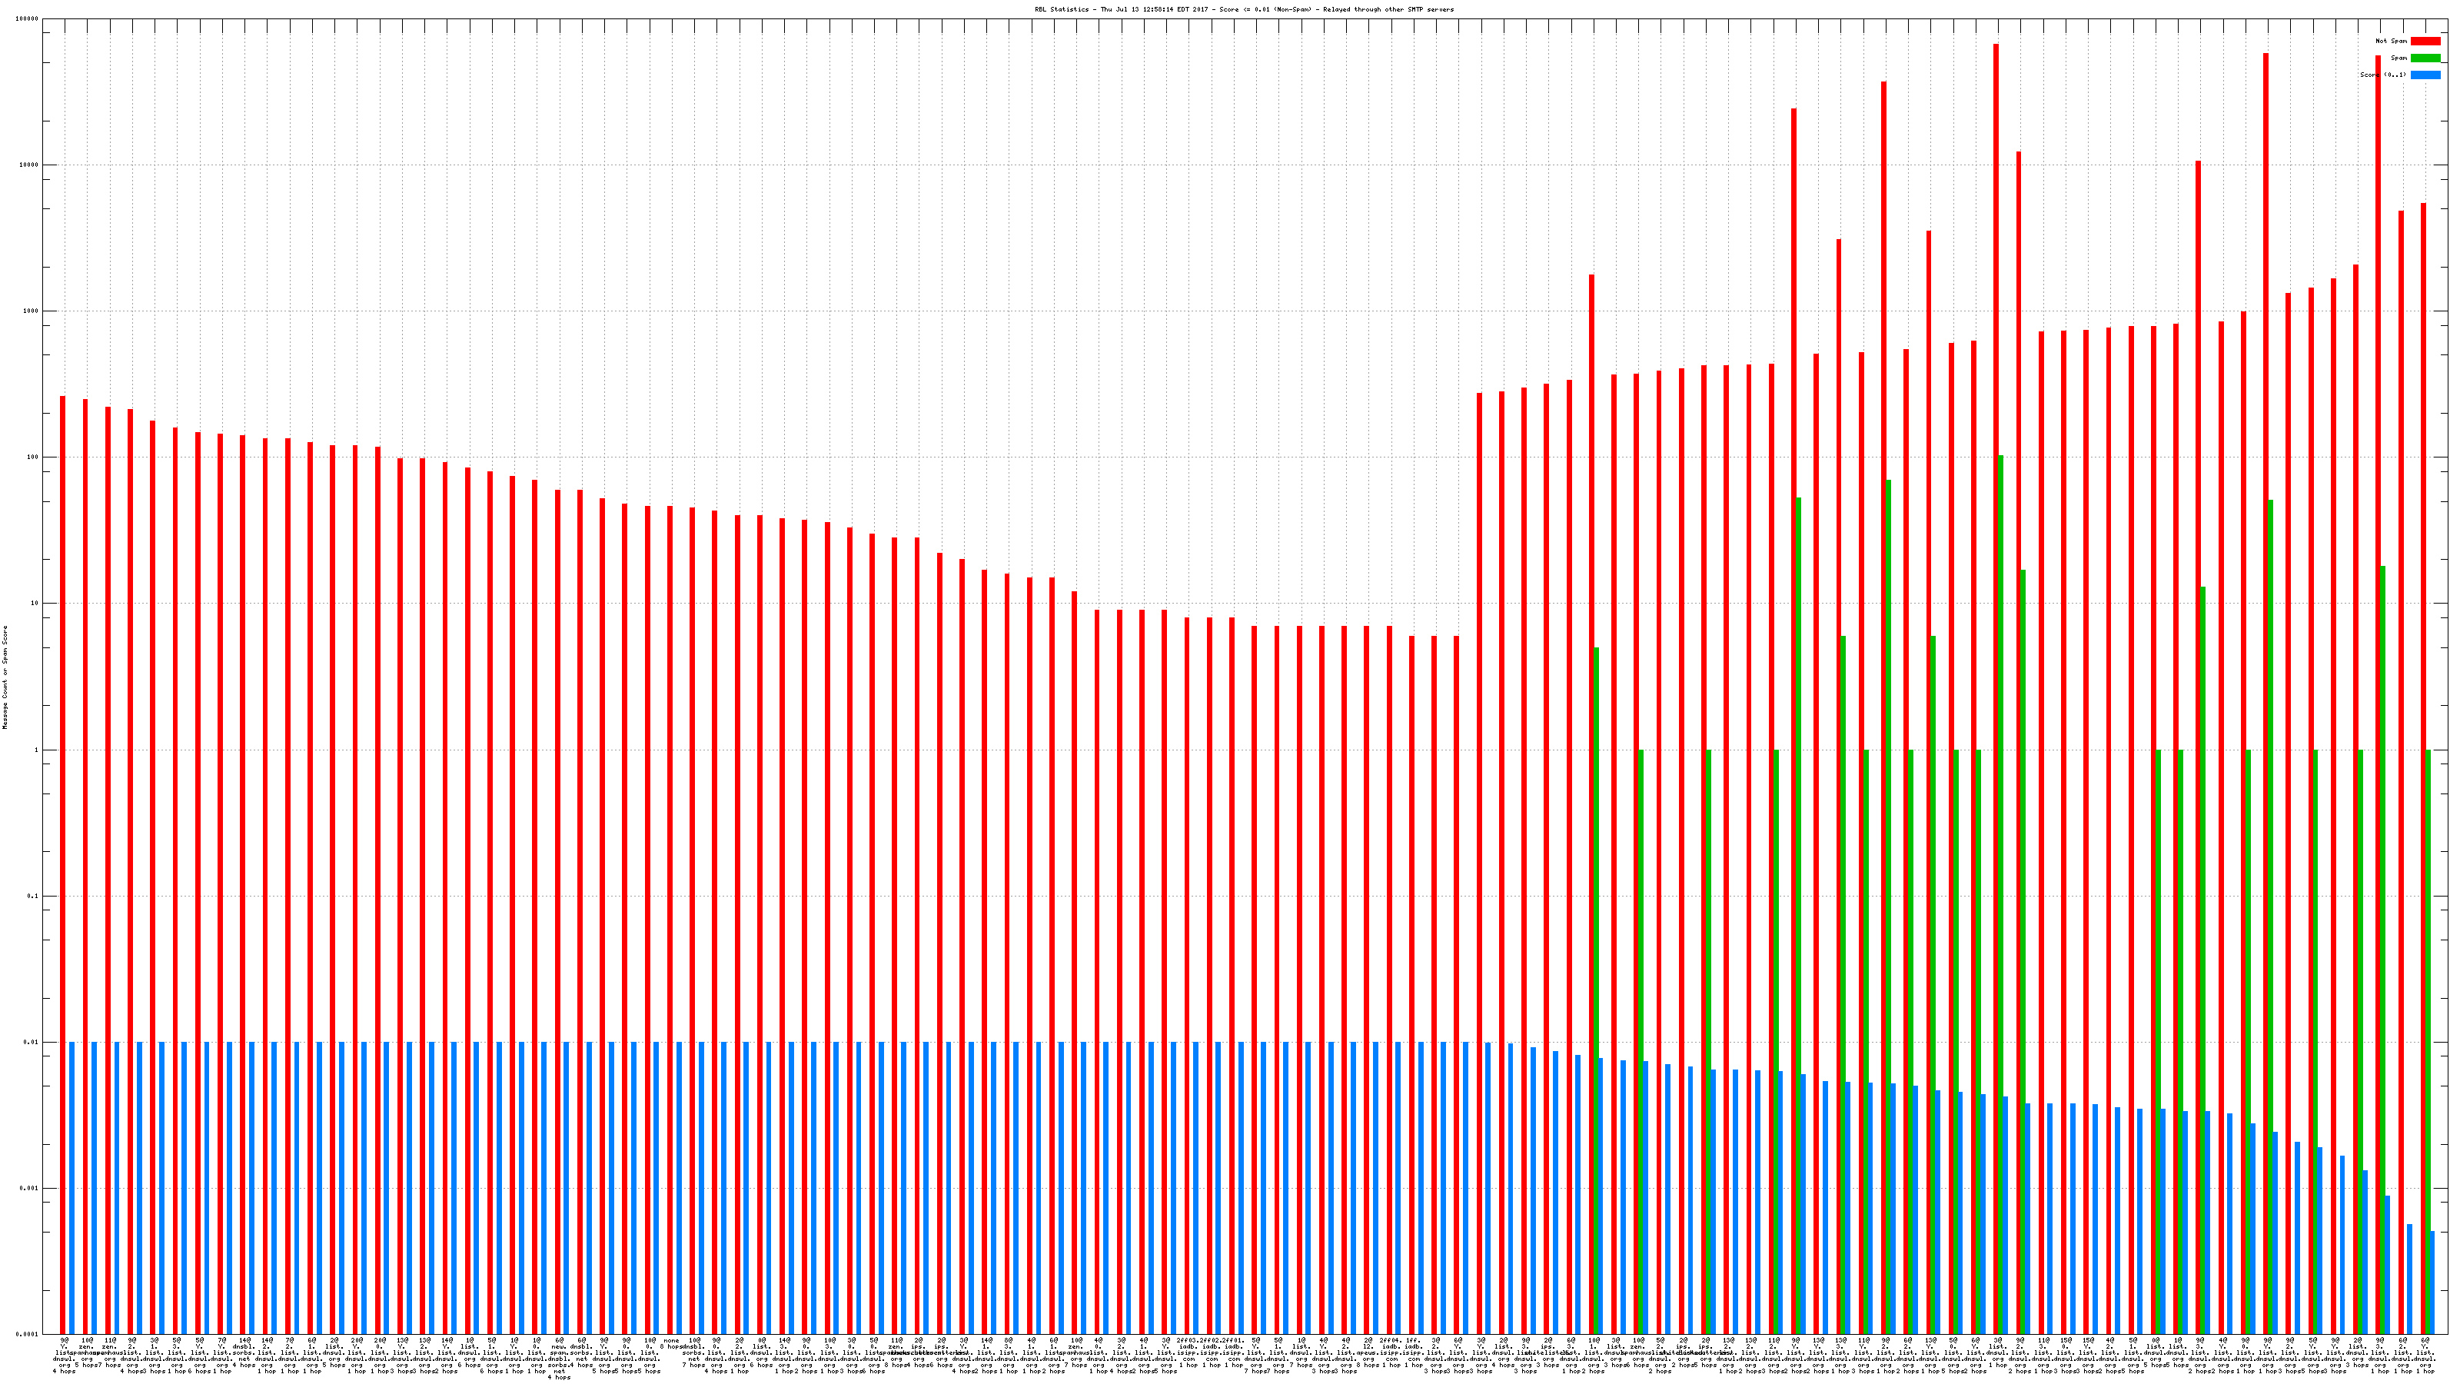Screen dimensions: 2460x1384
Task: Click the blue Score legend swatch
Action: 2425,75
